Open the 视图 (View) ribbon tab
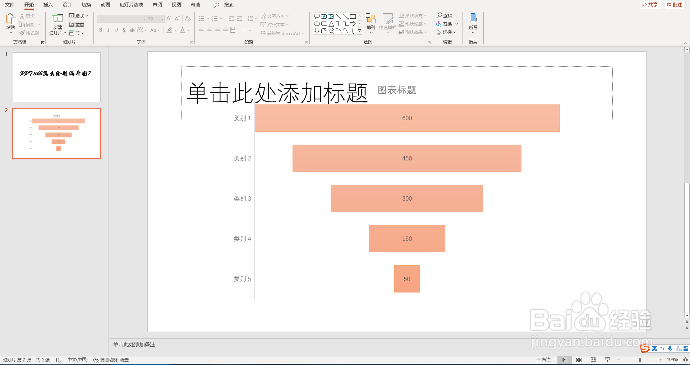The image size is (690, 365). click(x=176, y=5)
